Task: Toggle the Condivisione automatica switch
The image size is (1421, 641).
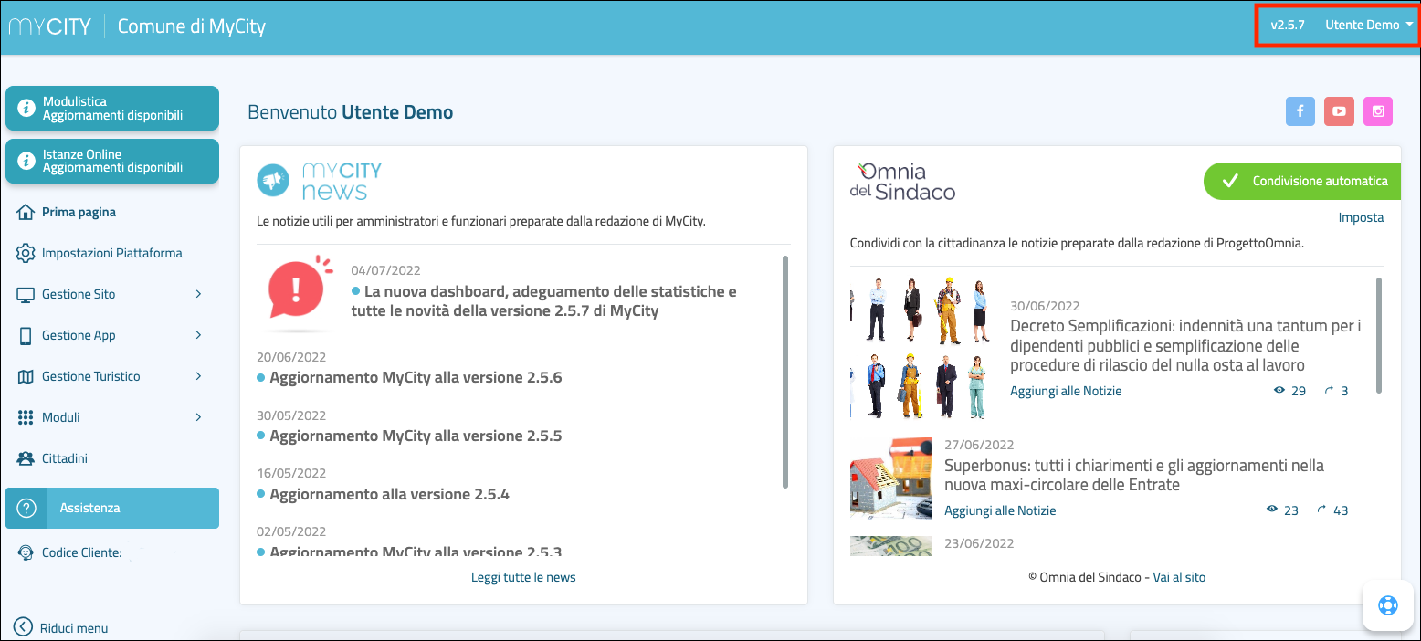Action: pos(1301,181)
